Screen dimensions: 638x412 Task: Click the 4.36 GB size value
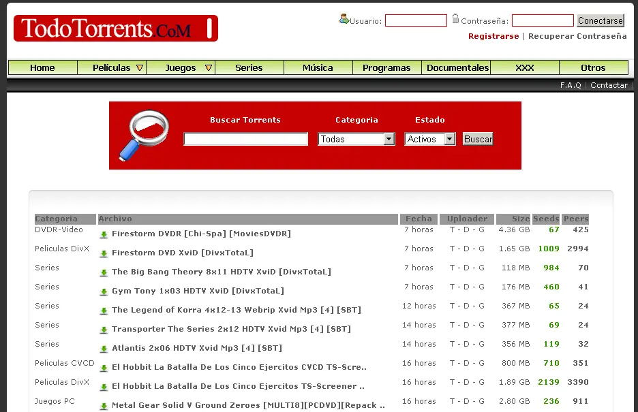[x=515, y=229]
